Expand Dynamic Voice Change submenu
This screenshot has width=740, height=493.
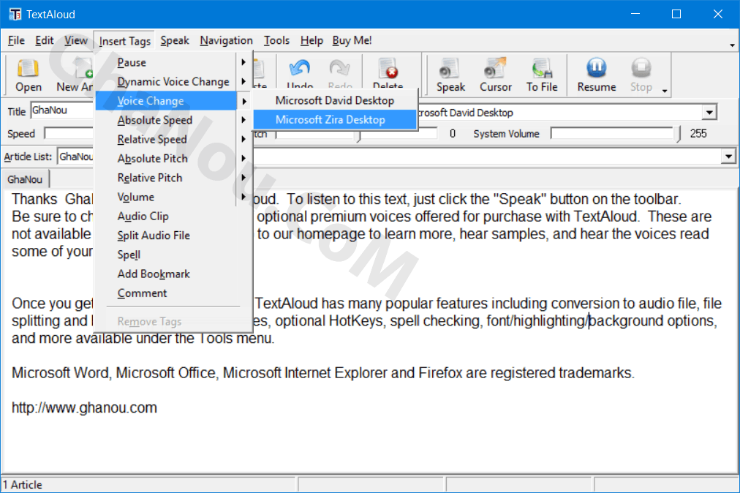[x=173, y=82]
